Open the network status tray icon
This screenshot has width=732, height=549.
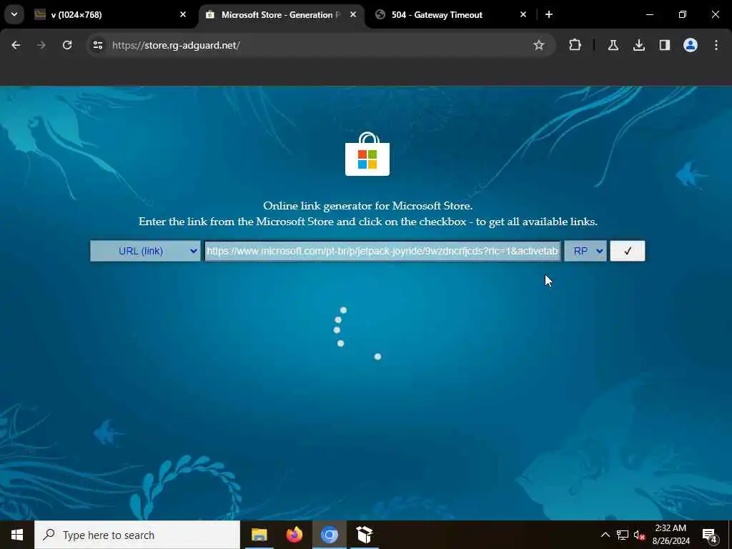point(622,535)
